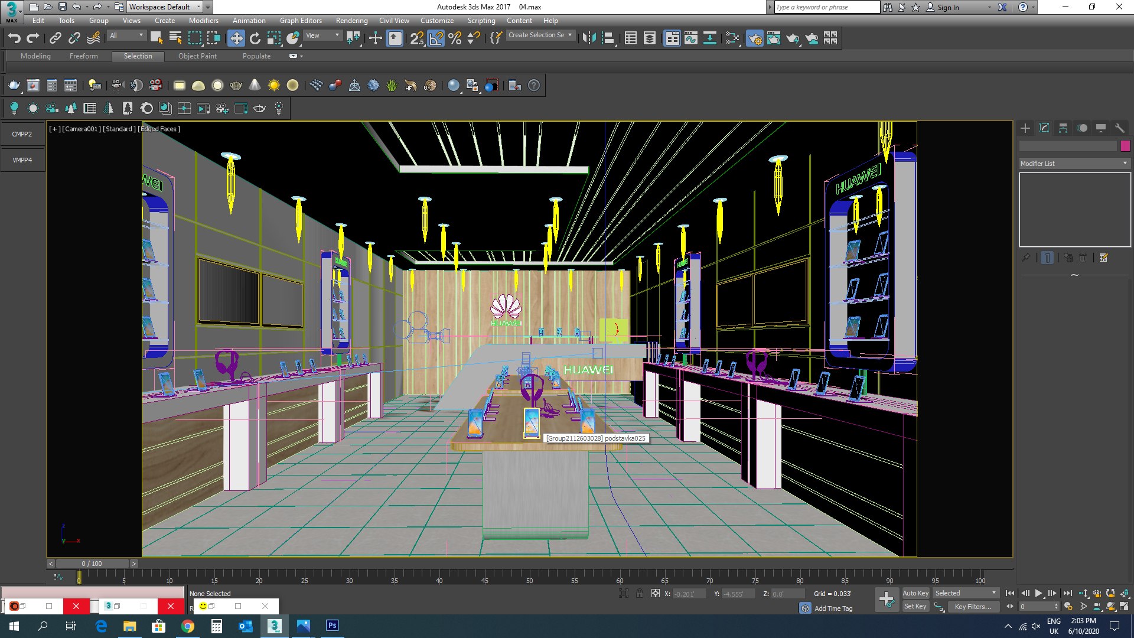
Task: Choose the Select and Rotate tool
Action: click(x=255, y=38)
